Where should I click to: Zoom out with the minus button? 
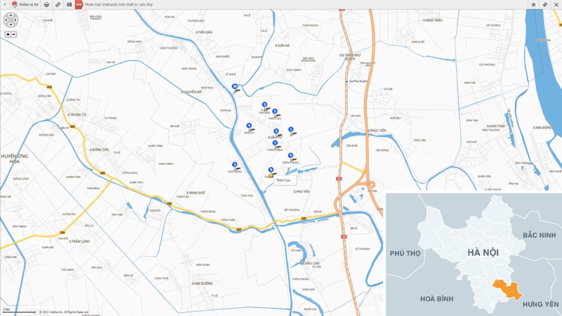[x=14, y=34]
